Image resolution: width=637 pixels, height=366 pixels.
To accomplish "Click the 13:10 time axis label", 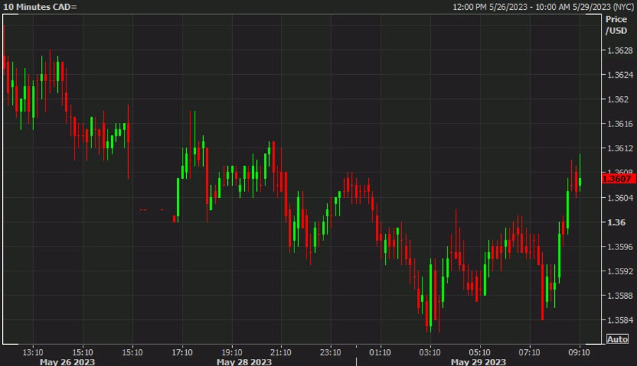I will click(33, 351).
